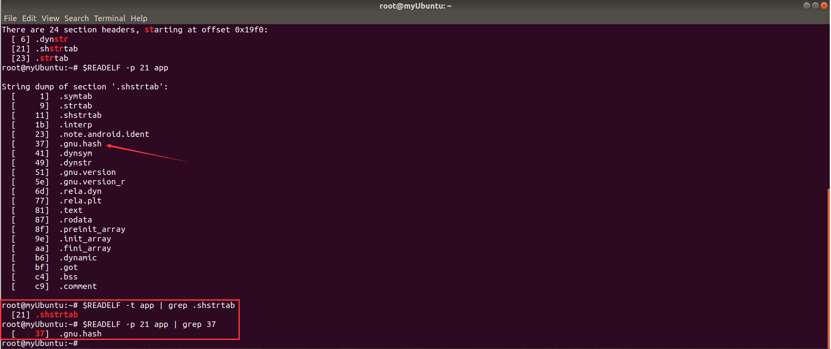Click the '.rela.plt' entry
This screenshot has width=831, height=349.
[x=81, y=201]
